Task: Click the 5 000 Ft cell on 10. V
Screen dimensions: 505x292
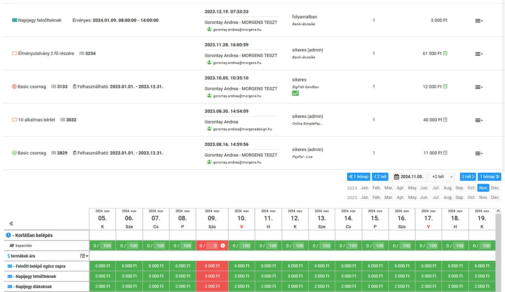Action: pos(242,276)
